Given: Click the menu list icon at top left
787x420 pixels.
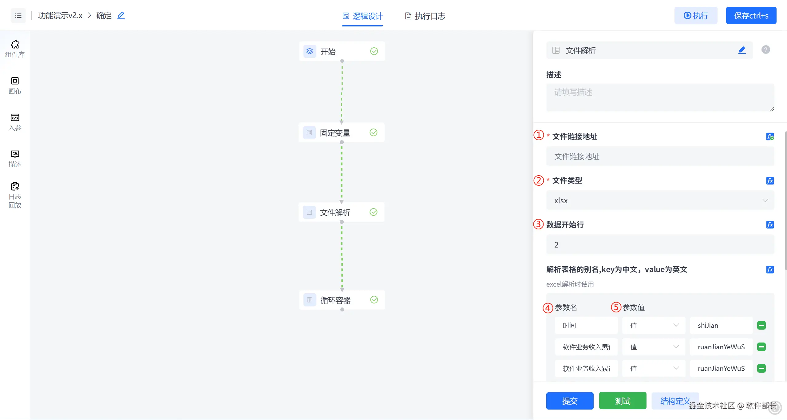Looking at the screenshot, I should pos(18,15).
